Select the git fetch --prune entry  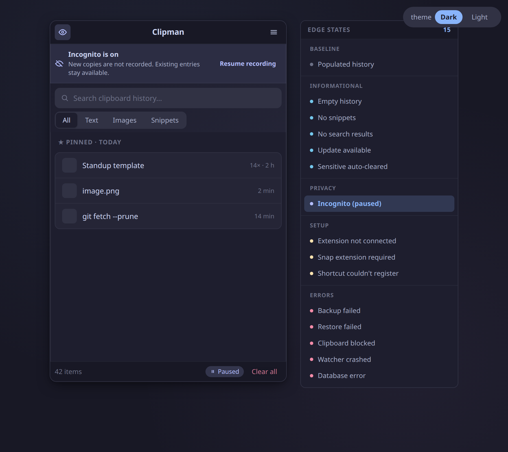click(168, 216)
